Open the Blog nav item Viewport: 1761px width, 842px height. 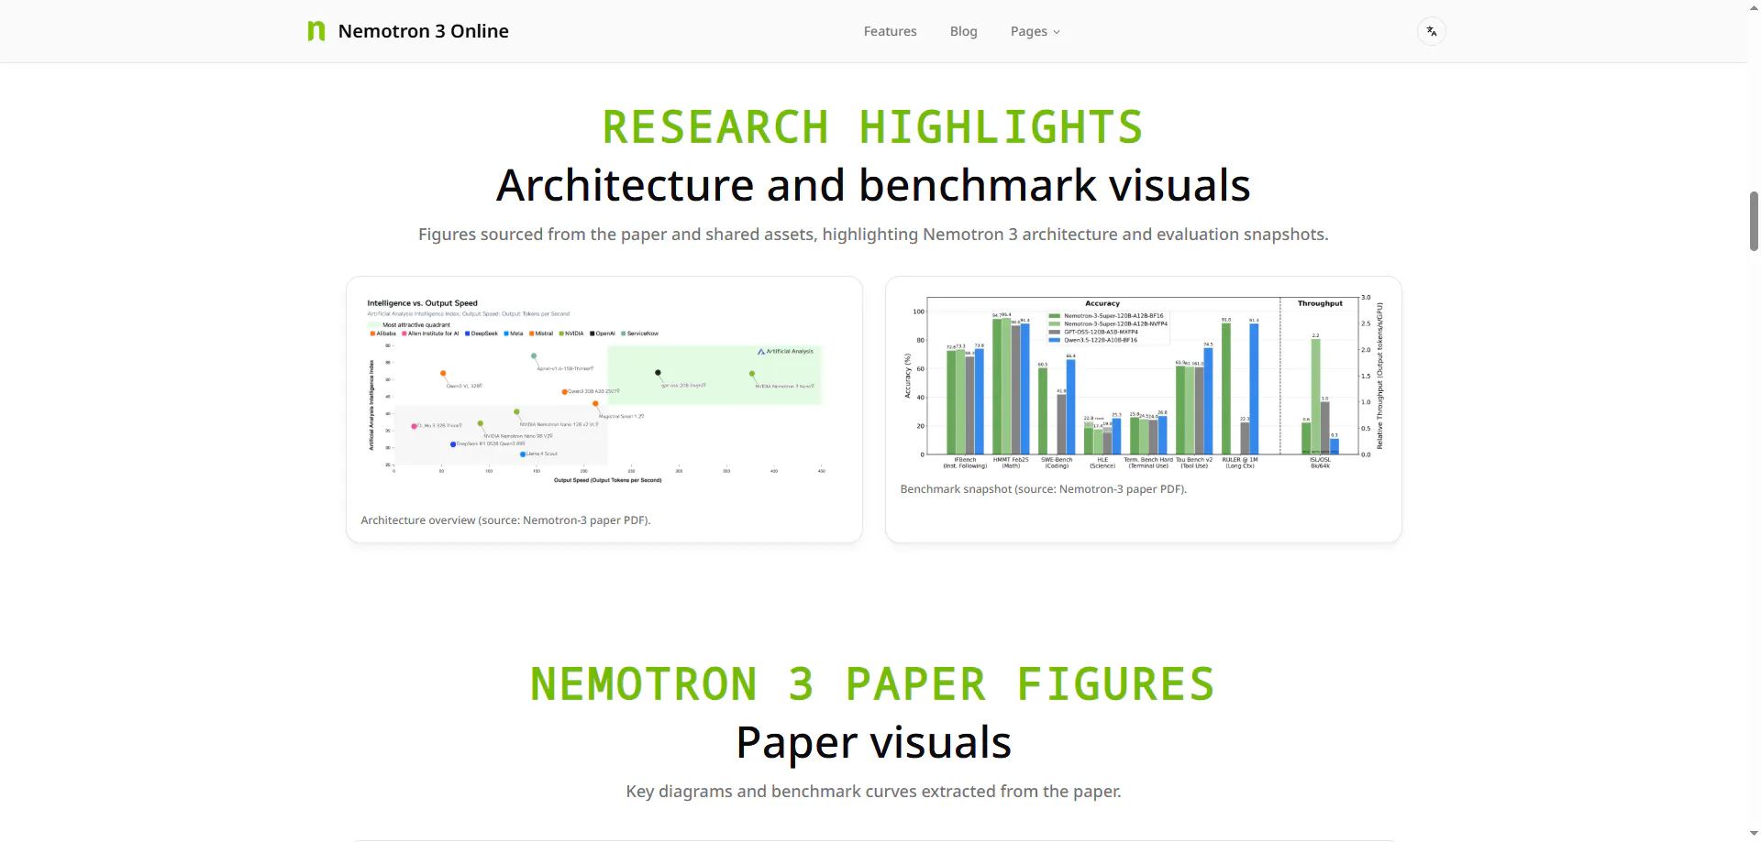tap(963, 31)
